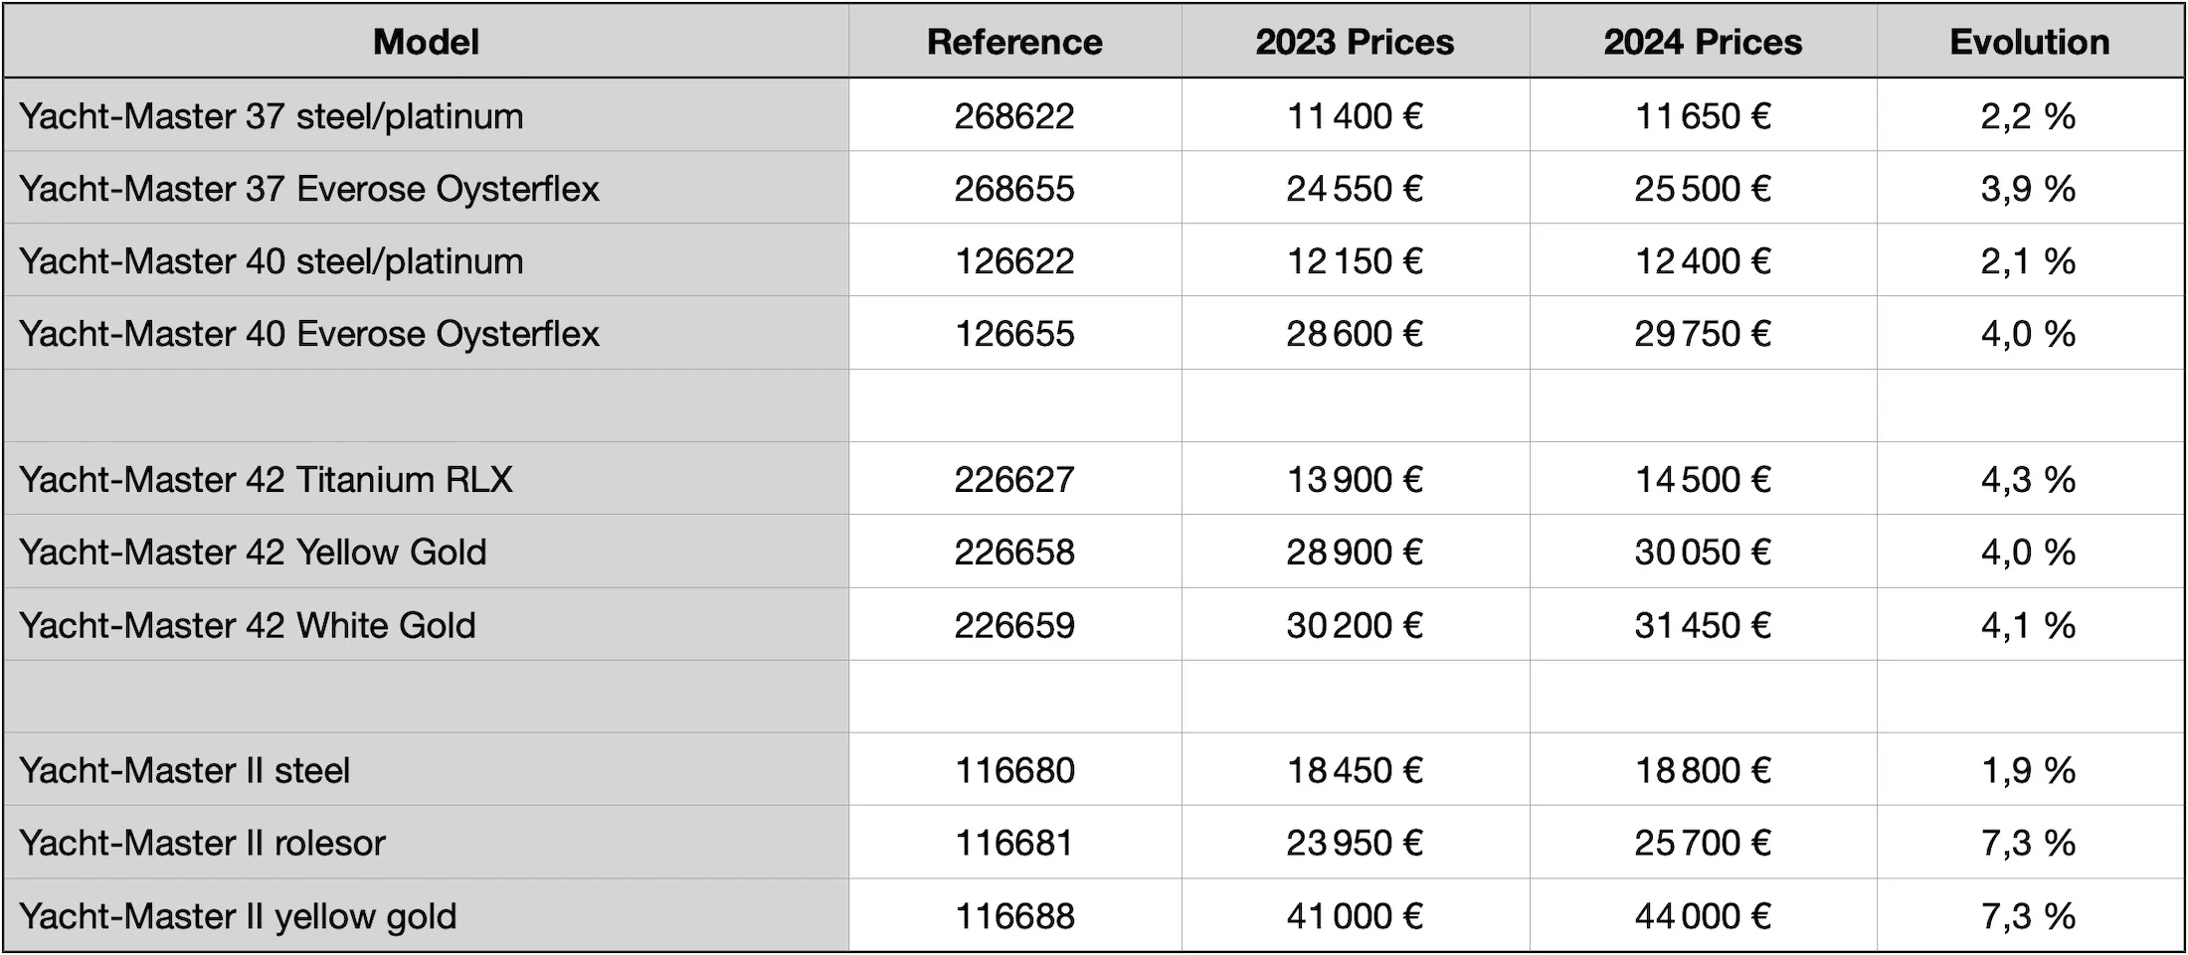Click reference number 116681
Image resolution: width=2188 pixels, height=955 pixels.
click(x=1014, y=843)
